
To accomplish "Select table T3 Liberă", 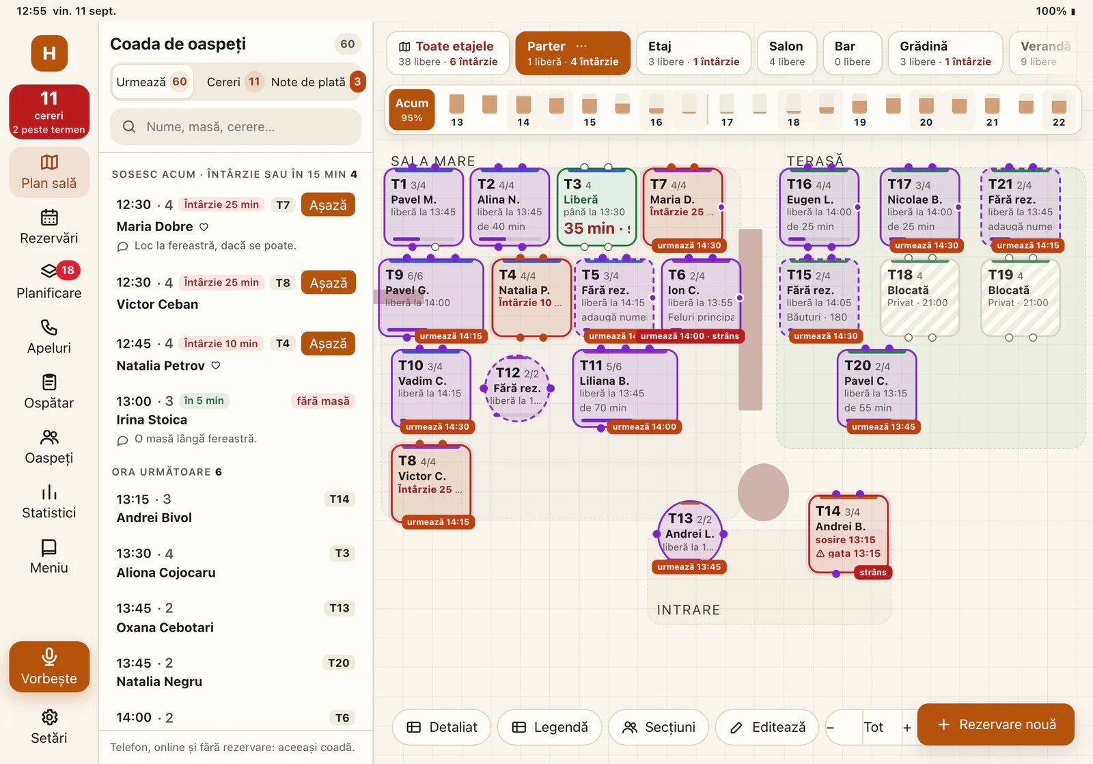I will point(597,208).
